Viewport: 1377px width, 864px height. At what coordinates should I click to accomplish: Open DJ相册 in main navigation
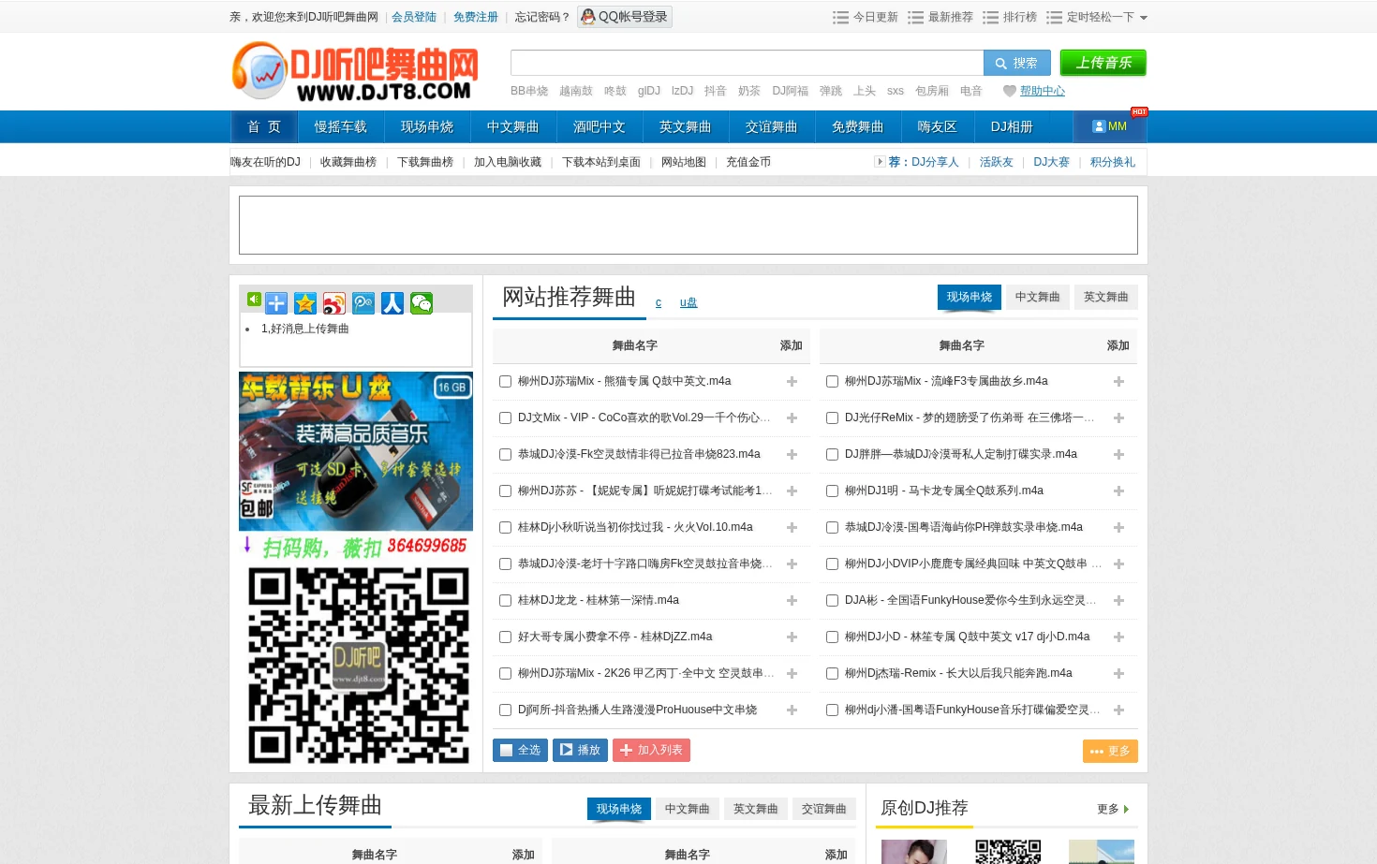point(1012,126)
